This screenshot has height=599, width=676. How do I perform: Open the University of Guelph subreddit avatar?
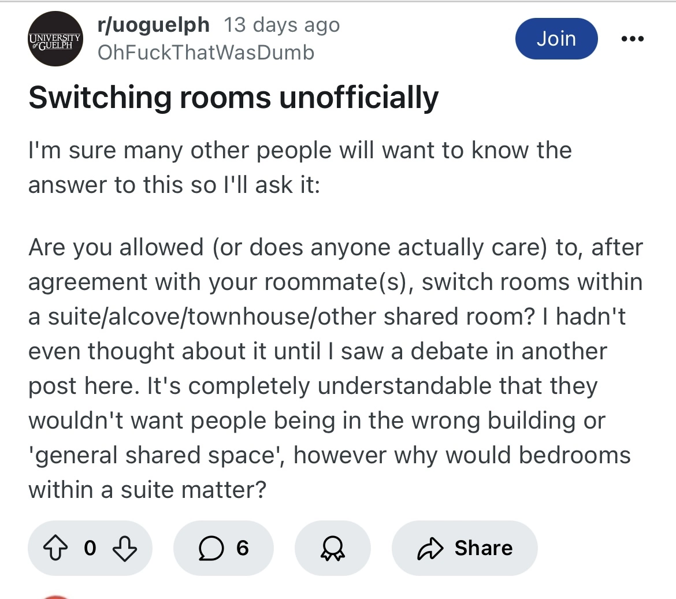point(55,39)
